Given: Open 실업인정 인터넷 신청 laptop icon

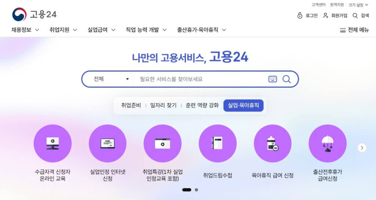Looking at the screenshot, I should [108, 143].
